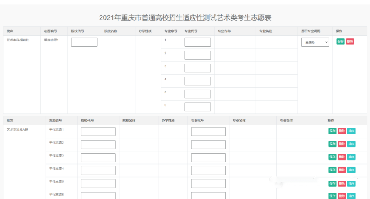Click 排序 in the 平行志愿1 row

[351, 131]
